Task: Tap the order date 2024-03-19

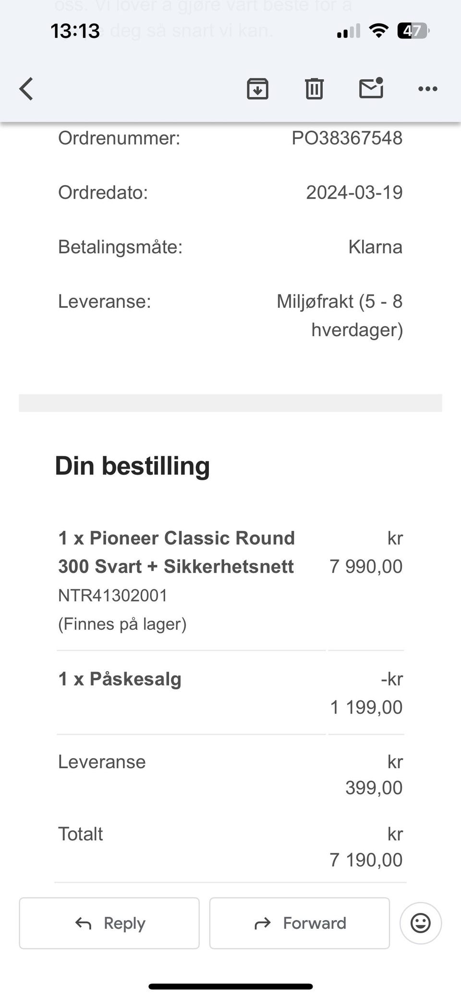Action: tap(354, 193)
